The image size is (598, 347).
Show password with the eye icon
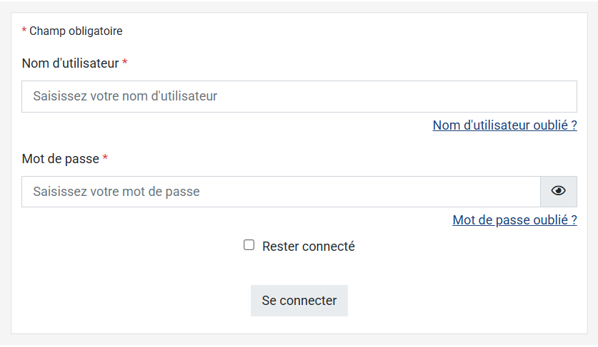click(x=559, y=191)
